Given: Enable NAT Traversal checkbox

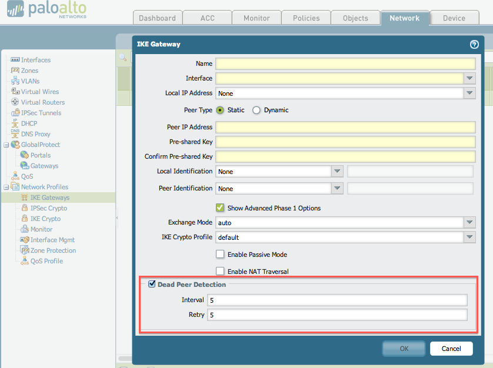Looking at the screenshot, I should coord(220,271).
